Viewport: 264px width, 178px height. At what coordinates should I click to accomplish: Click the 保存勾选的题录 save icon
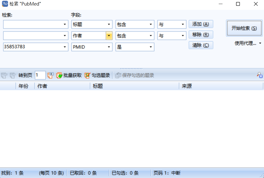pyautogui.click(x=118, y=75)
